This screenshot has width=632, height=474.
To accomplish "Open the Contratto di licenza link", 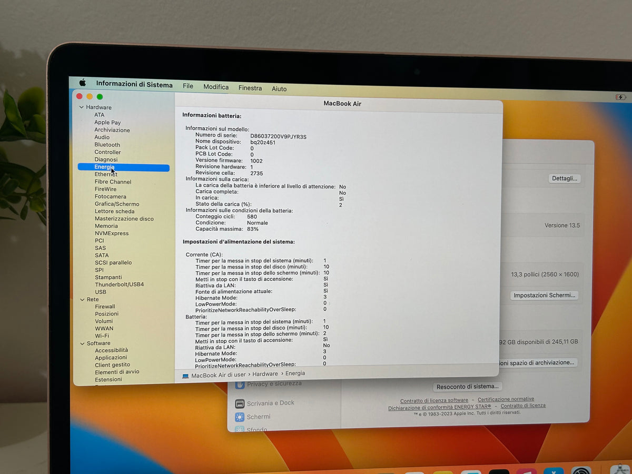I will click(x=523, y=406).
